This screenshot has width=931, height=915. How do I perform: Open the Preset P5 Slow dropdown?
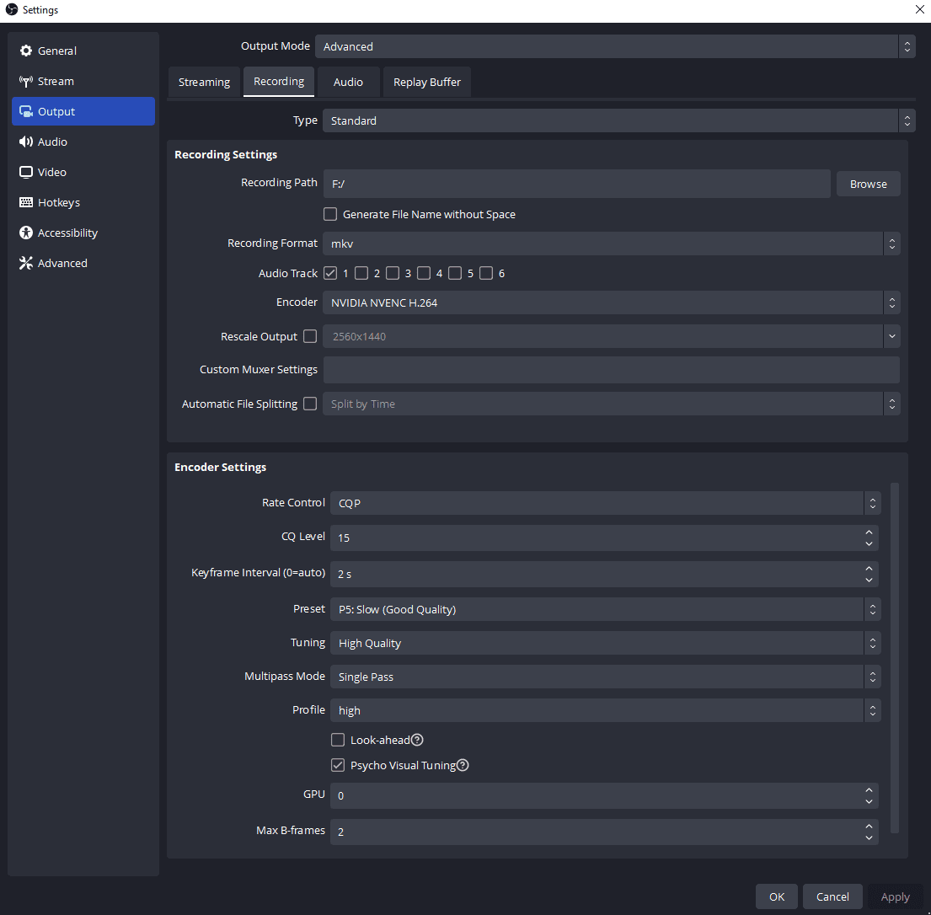pyautogui.click(x=606, y=609)
